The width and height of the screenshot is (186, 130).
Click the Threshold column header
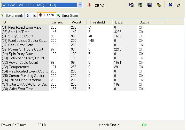[x=99, y=22]
